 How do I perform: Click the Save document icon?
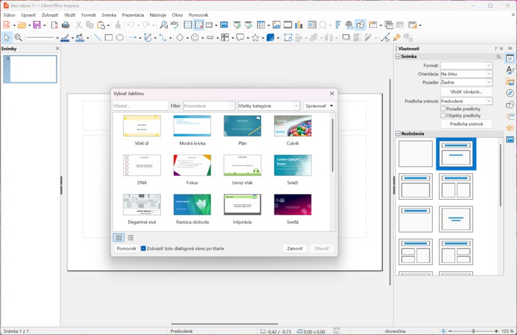pos(37,25)
